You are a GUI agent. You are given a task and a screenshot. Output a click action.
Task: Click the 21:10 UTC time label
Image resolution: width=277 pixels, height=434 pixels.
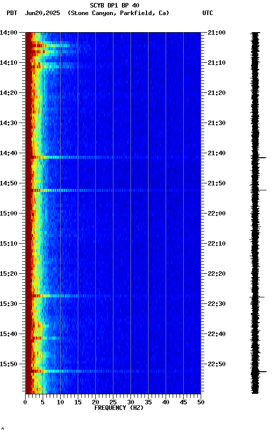click(217, 63)
